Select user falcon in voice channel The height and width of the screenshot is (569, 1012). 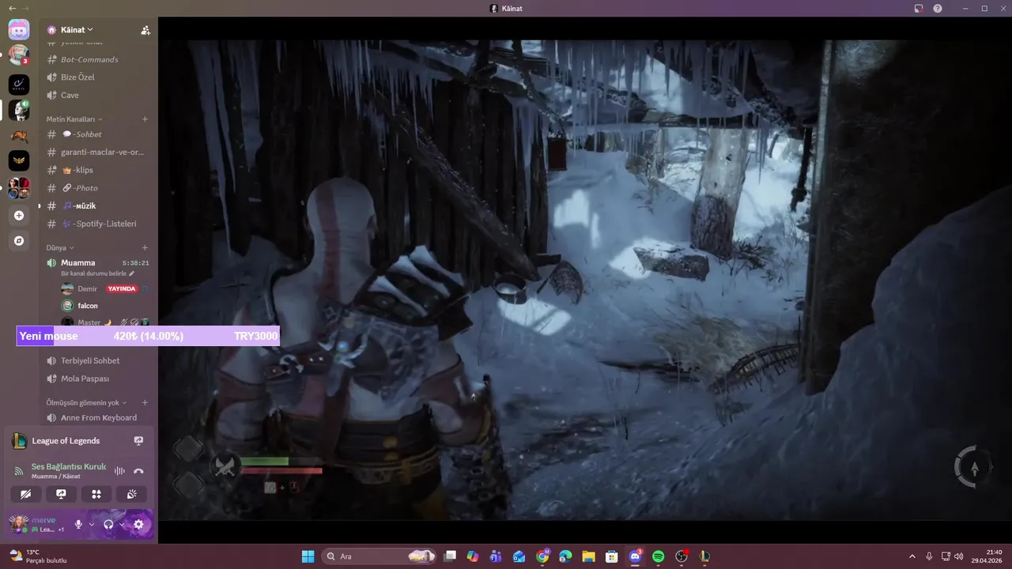tap(88, 306)
